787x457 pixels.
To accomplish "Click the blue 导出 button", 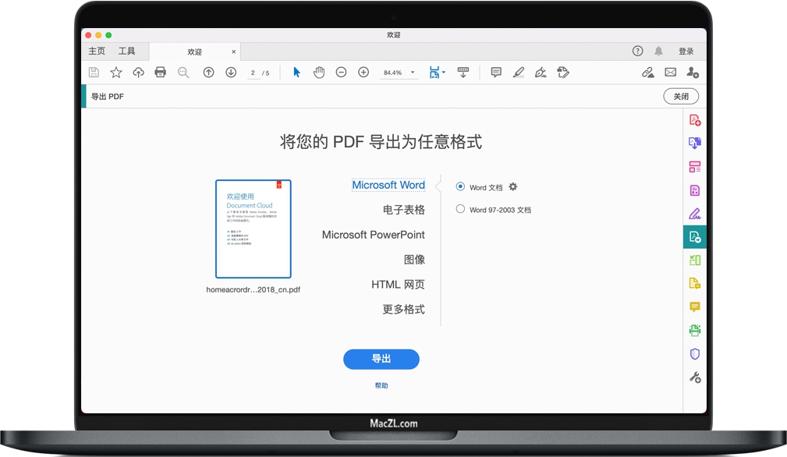I will click(x=381, y=359).
